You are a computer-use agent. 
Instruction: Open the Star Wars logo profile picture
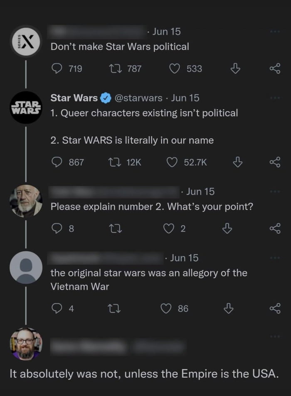(26, 108)
